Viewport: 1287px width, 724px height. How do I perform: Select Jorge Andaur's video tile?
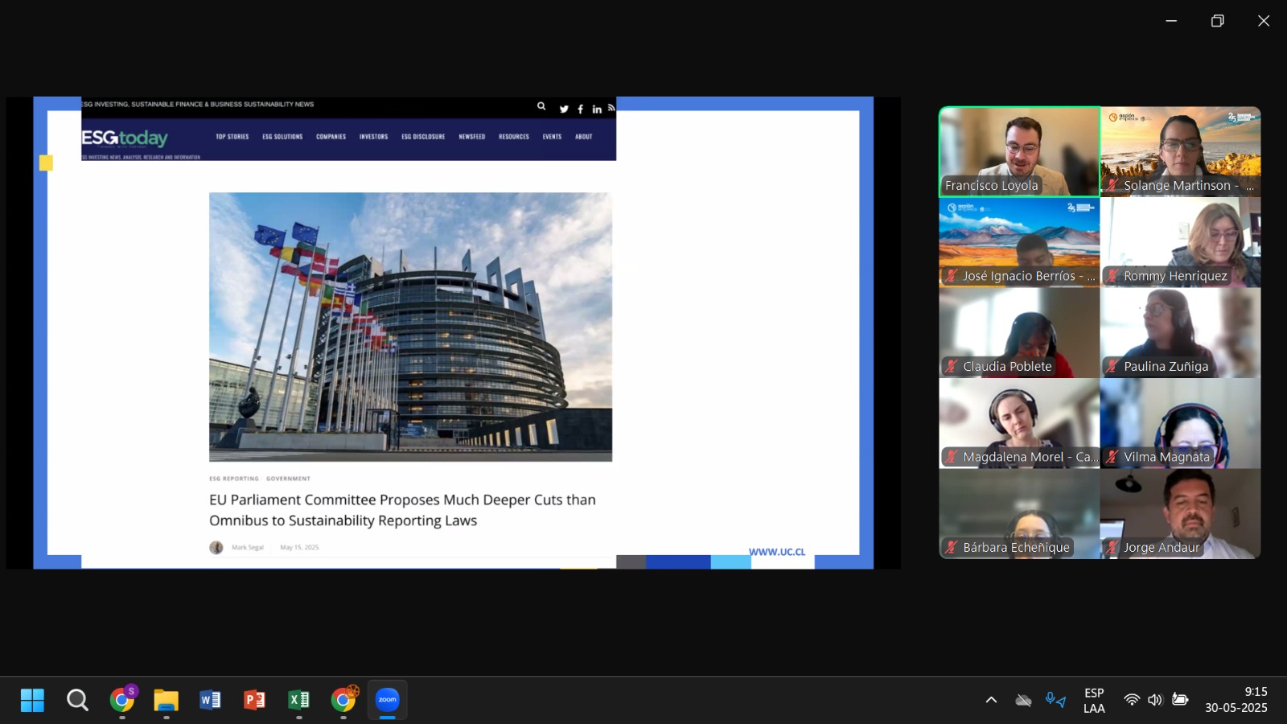point(1180,513)
